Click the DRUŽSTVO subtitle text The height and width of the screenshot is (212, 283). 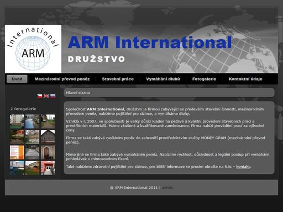click(x=97, y=59)
